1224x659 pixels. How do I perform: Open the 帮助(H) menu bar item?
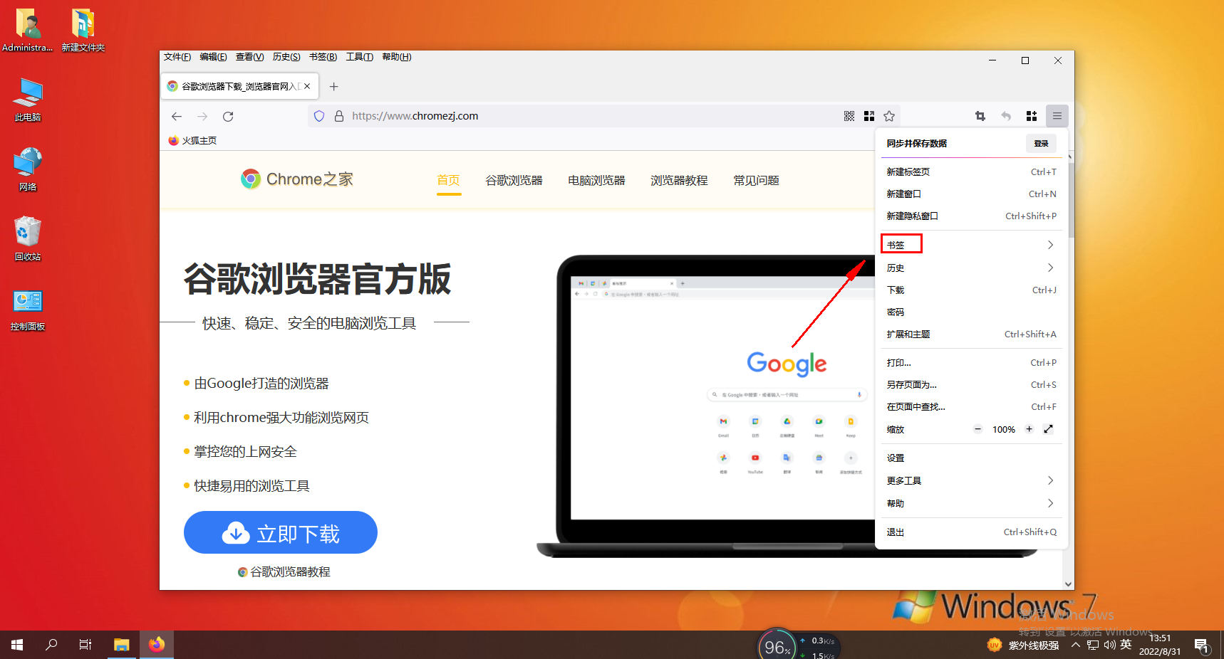(397, 57)
